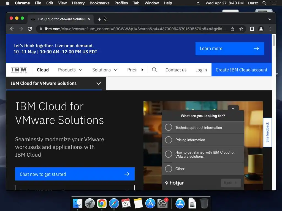Open Safari from the Dock
This screenshot has height=211, width=282.
coord(114,203)
